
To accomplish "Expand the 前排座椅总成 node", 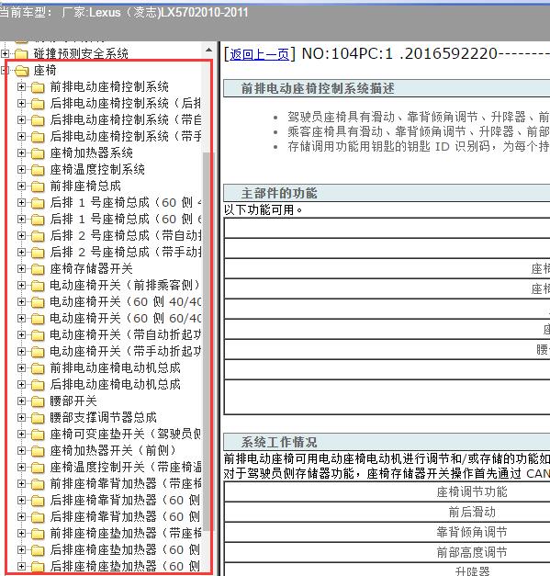I will (x=21, y=186).
